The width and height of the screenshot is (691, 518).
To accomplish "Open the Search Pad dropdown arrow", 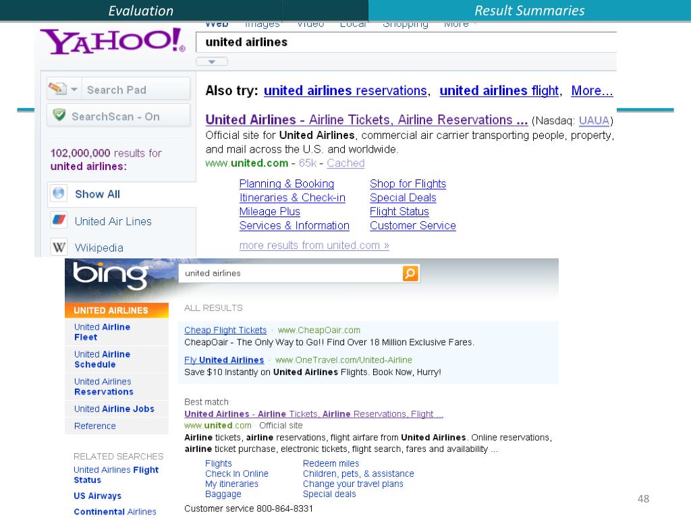I will tap(74, 90).
